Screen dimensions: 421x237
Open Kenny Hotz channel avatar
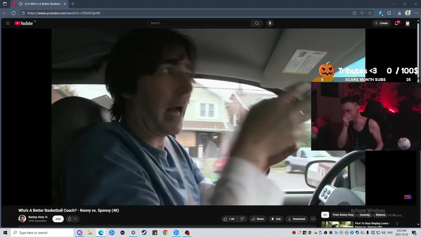[x=22, y=219]
